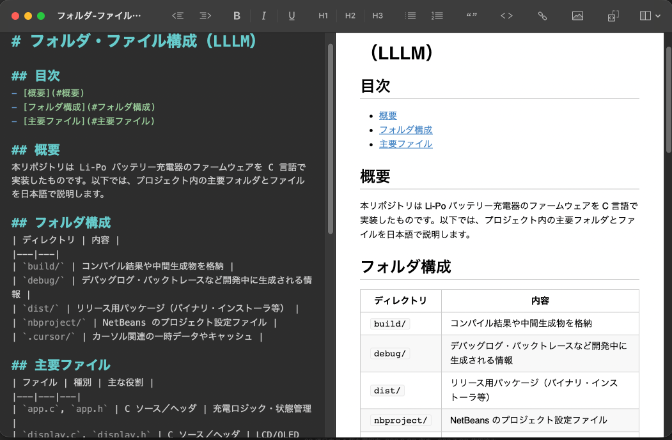Viewport: 672px width, 440px height.
Task: Click the editor heading ## 概要
Action: point(36,150)
